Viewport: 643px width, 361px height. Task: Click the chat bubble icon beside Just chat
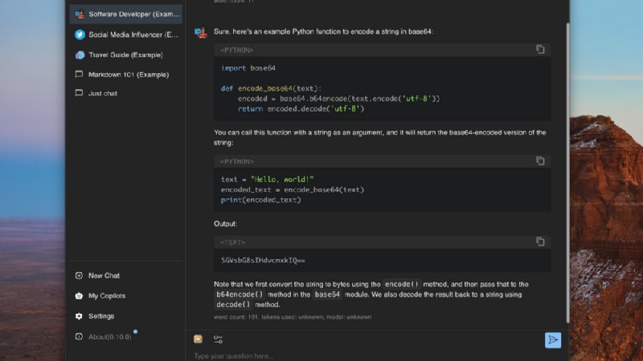tap(79, 93)
